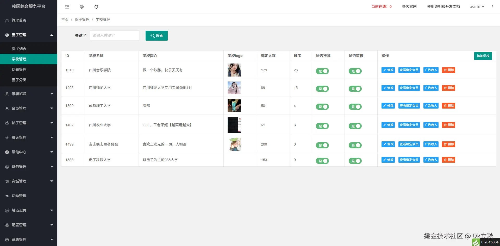Go to 主页 via the breadcrumb link
The height and width of the screenshot is (246, 500).
(65, 19)
